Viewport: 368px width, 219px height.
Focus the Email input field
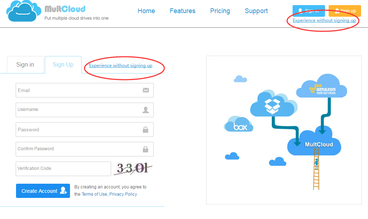click(85, 90)
